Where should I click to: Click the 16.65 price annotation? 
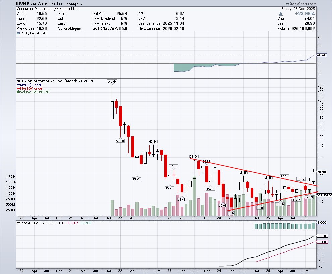(268, 178)
